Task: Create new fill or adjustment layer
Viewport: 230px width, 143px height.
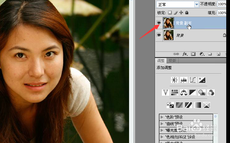Action: 202,54
